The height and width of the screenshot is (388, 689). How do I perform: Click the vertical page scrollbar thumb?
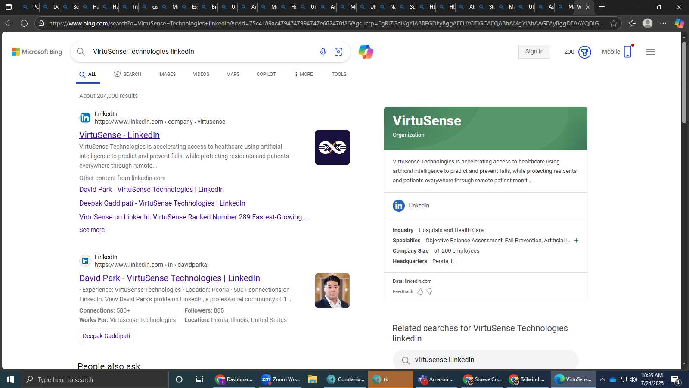click(x=684, y=82)
